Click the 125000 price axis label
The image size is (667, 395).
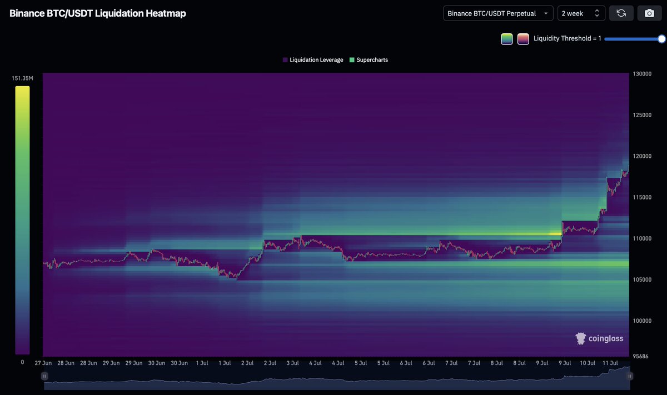(642, 115)
